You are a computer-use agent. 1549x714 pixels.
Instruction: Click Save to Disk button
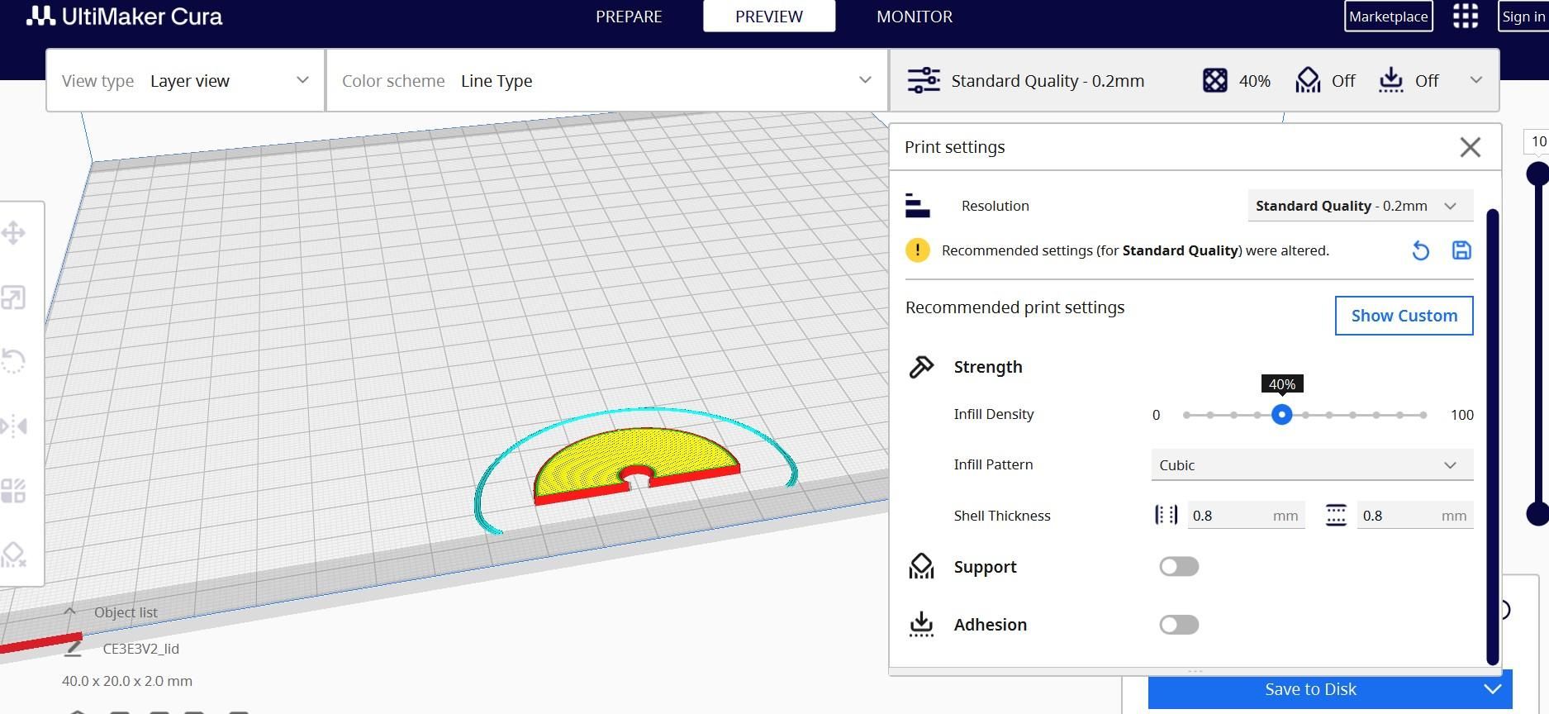tap(1310, 689)
